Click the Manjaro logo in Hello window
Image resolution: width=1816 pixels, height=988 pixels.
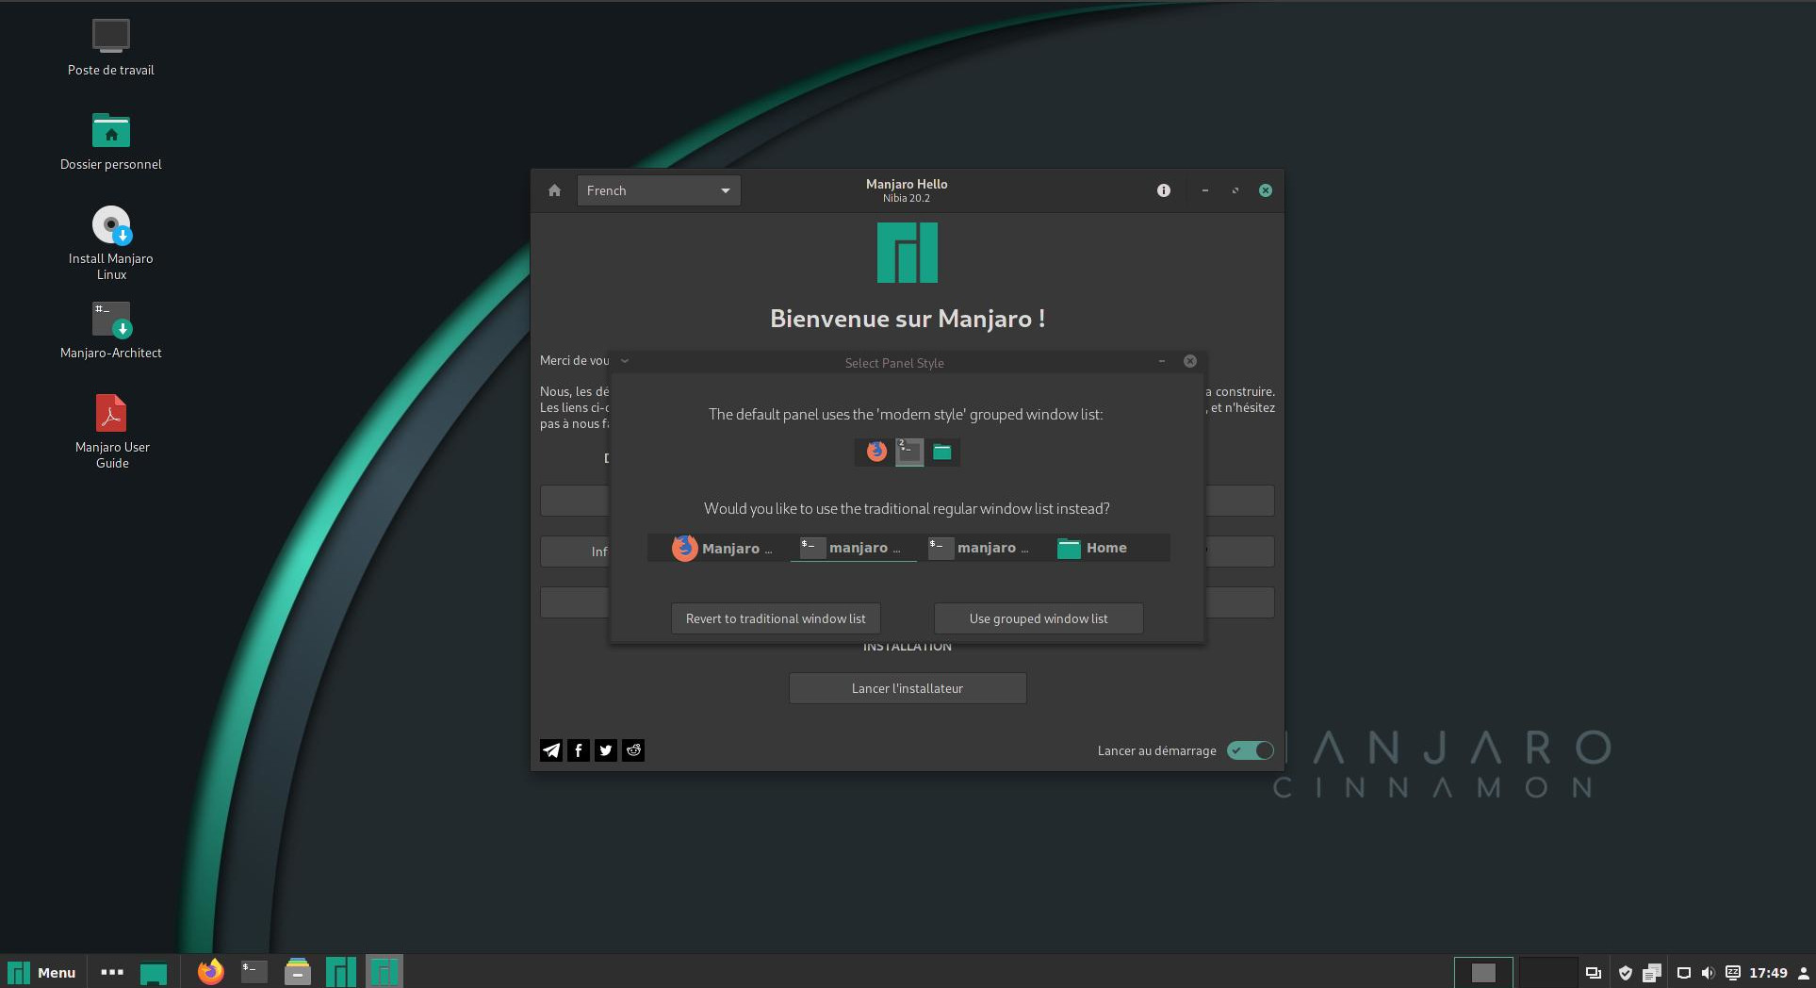coord(908,253)
